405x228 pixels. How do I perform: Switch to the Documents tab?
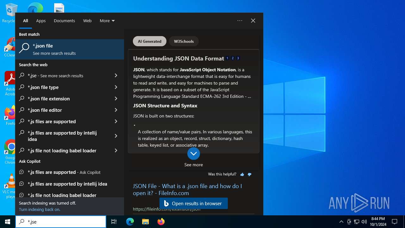[x=64, y=21]
